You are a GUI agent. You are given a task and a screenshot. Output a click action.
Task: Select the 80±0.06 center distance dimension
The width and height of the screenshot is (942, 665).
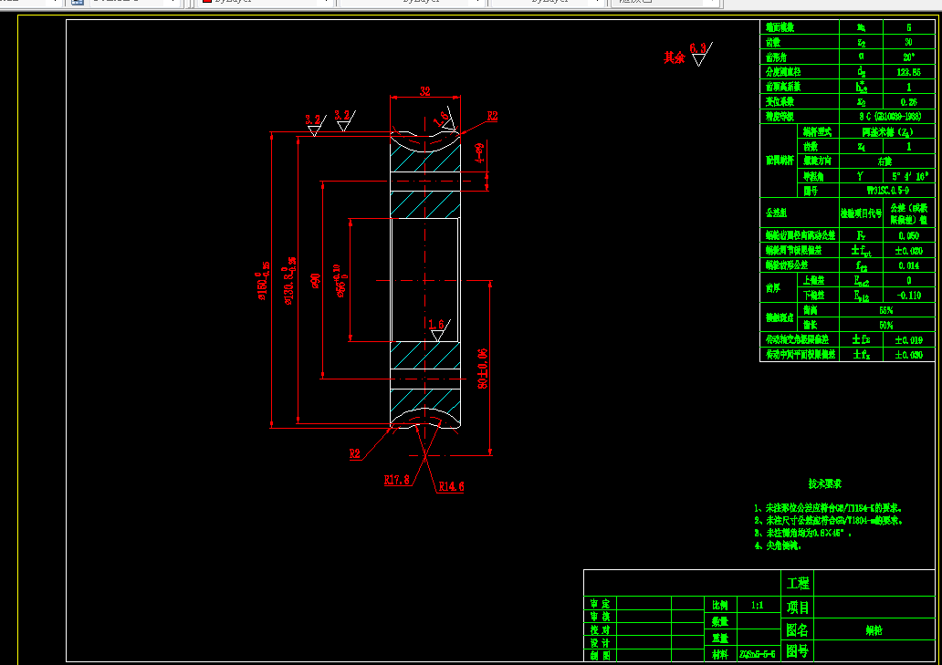483,369
